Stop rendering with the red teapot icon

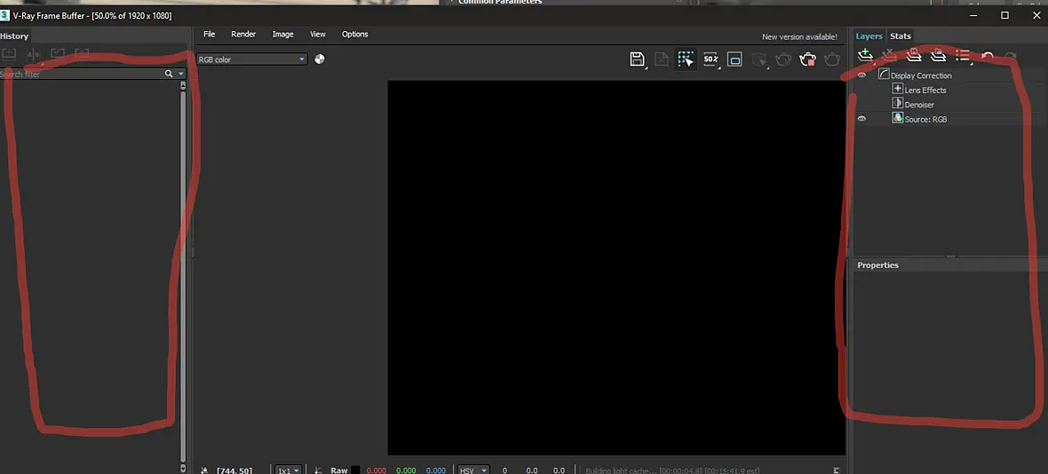(807, 59)
